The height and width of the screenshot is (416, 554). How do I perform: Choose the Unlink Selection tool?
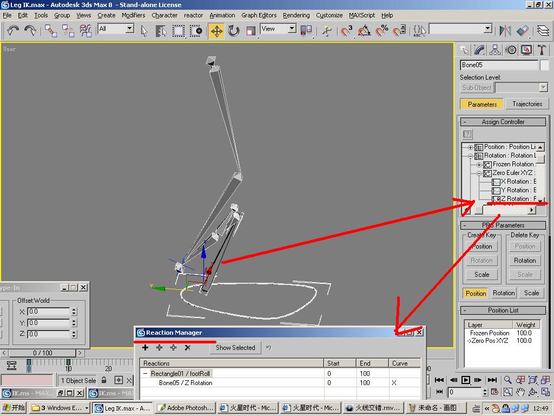click(68, 31)
